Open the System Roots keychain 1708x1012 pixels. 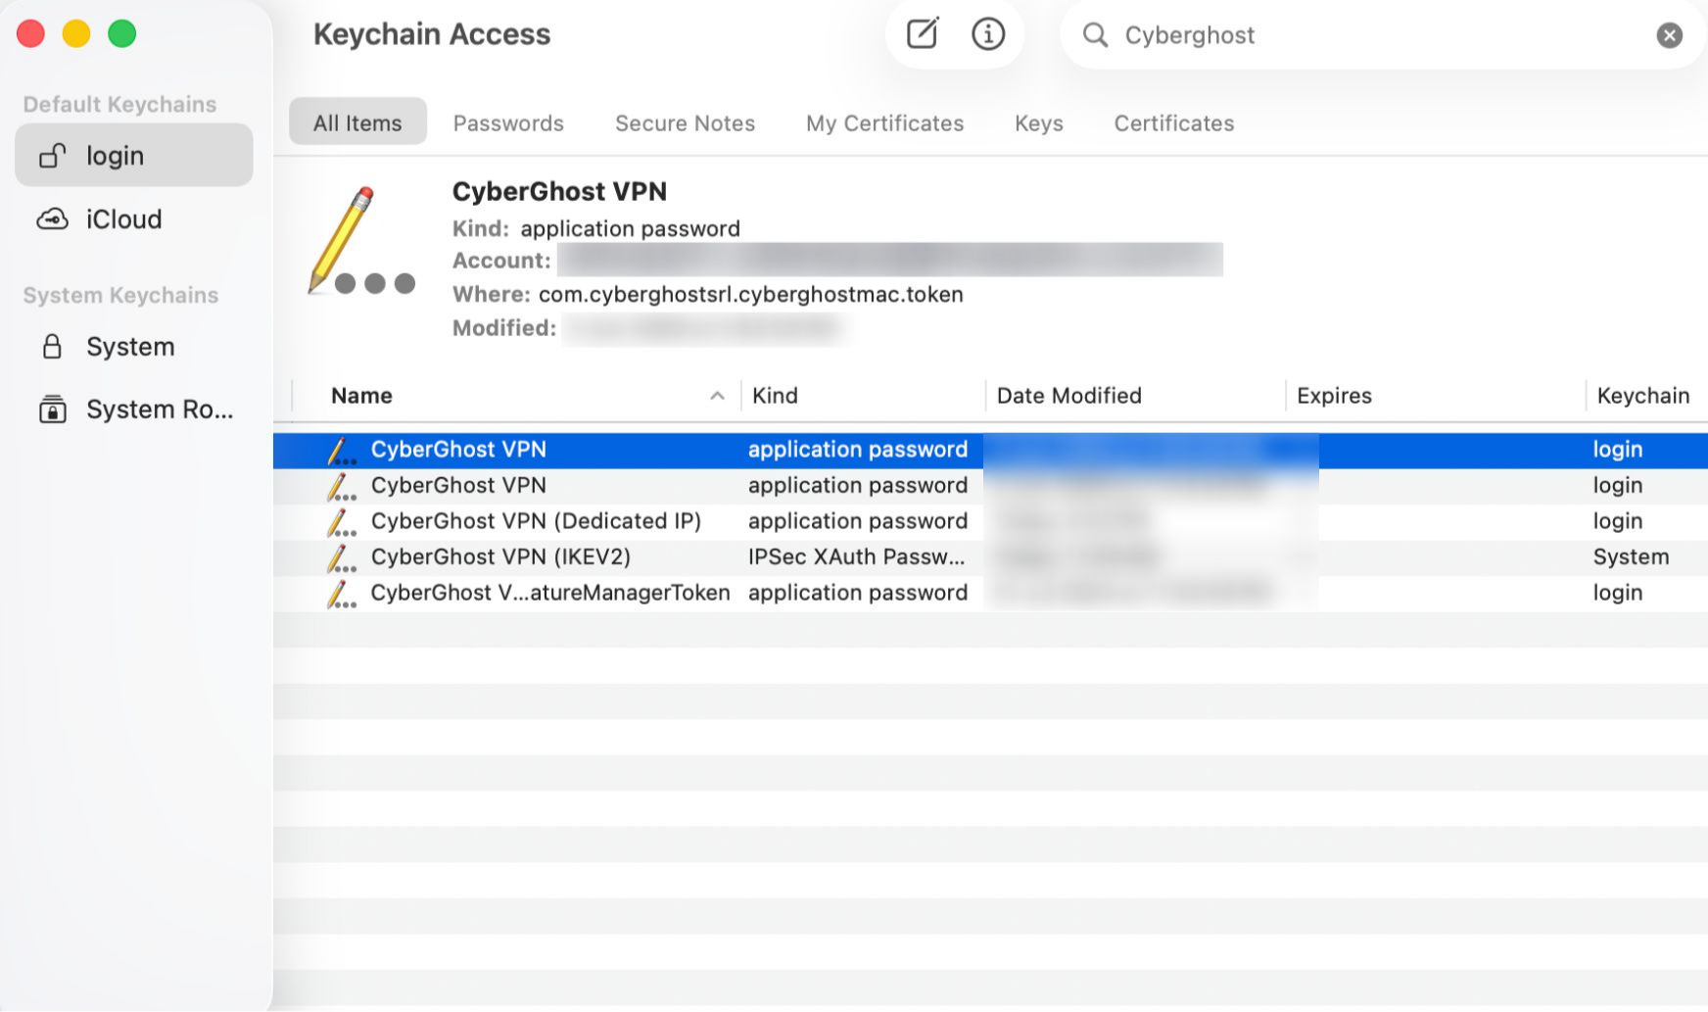[134, 410]
